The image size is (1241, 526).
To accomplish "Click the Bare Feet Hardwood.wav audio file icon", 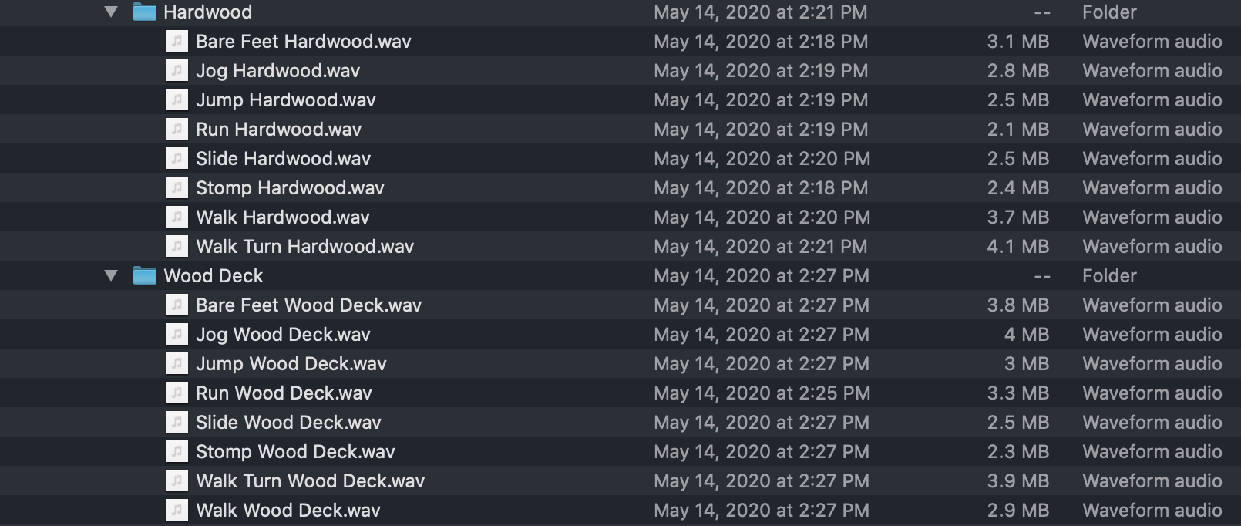I will tap(177, 42).
